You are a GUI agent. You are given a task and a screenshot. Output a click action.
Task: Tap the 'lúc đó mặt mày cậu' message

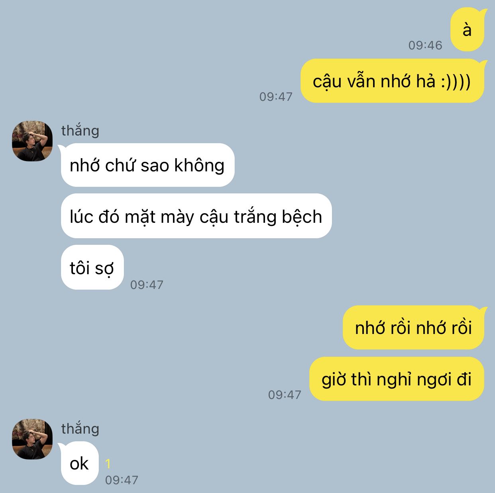(196, 216)
